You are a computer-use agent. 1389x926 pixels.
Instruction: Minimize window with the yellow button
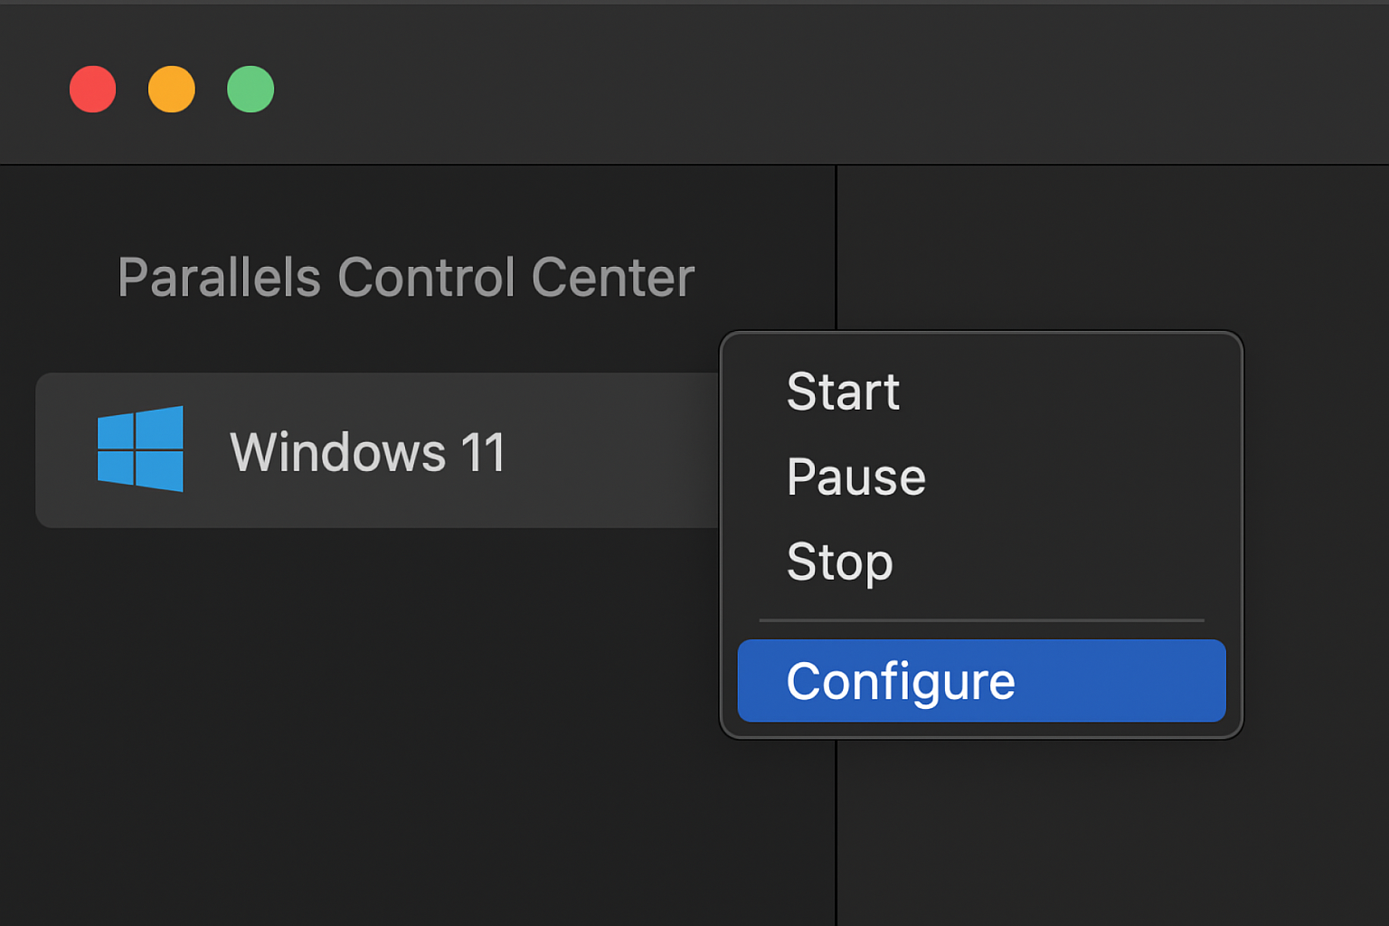172,90
